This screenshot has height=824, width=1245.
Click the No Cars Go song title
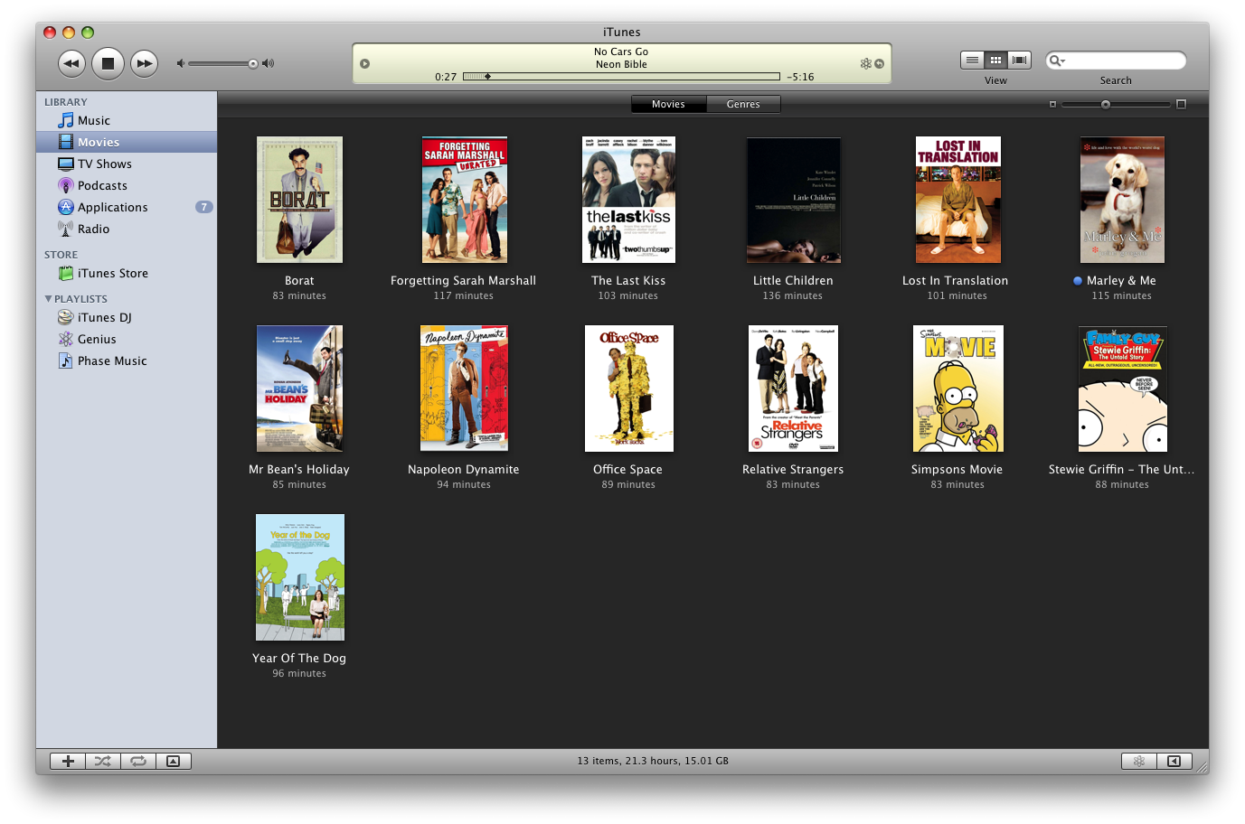621,51
